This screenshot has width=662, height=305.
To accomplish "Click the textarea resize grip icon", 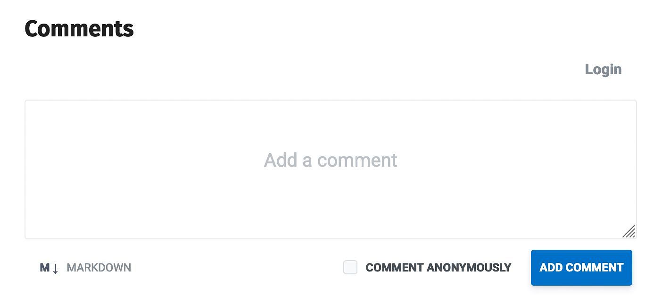I will 629,231.
